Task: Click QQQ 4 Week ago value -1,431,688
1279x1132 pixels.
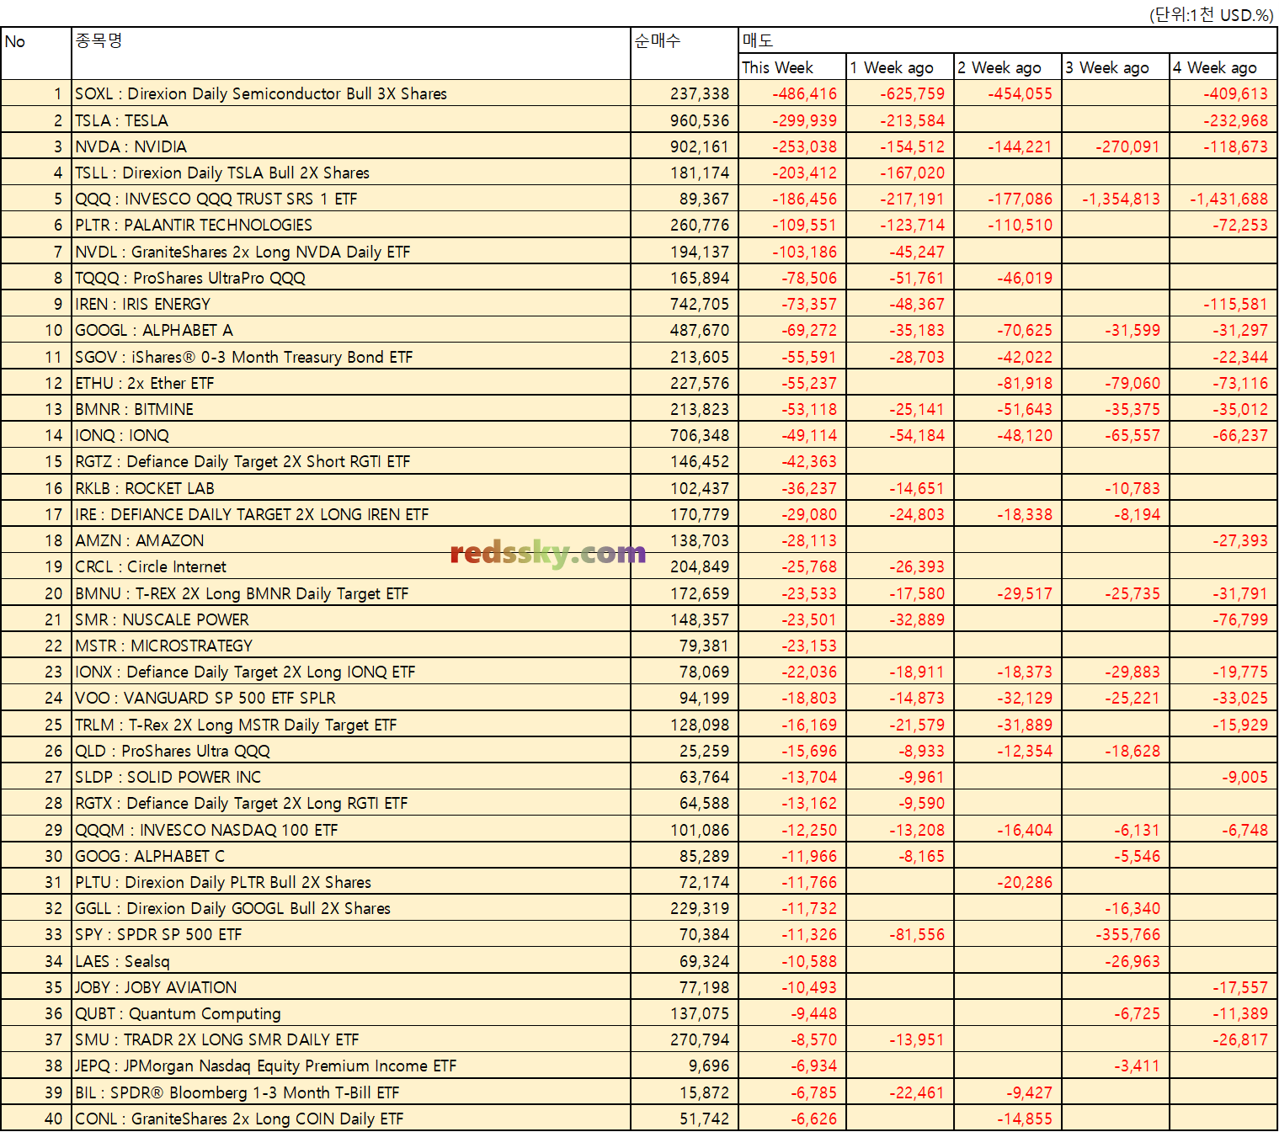Action: (x=1228, y=199)
